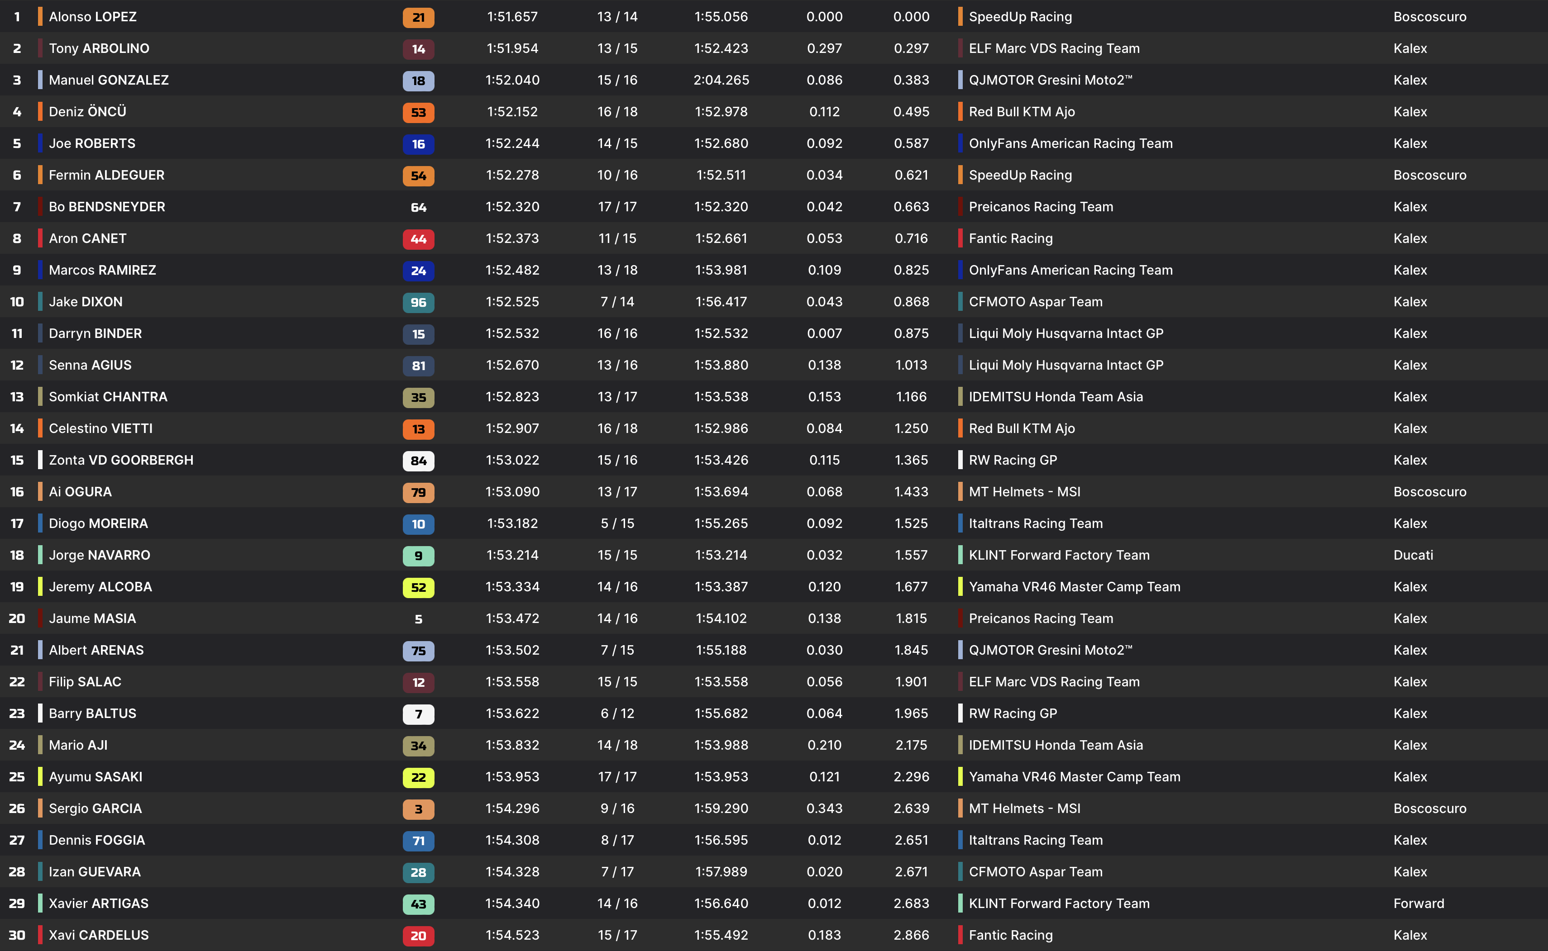Click the yellow color bar beside Jeremy ALCOBA
This screenshot has height=951, width=1548.
(x=40, y=587)
